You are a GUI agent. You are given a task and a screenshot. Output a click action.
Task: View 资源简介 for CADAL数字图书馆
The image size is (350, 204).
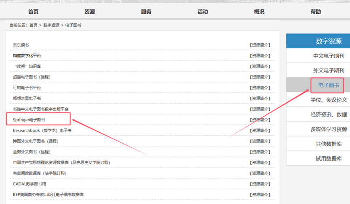260,184
